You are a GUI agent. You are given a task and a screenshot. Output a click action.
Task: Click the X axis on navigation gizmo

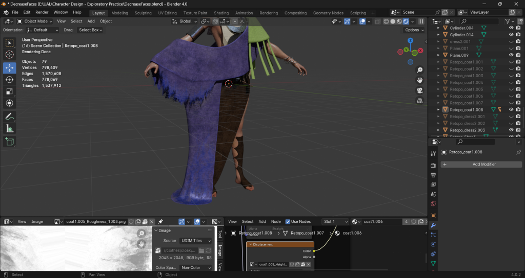420,51
